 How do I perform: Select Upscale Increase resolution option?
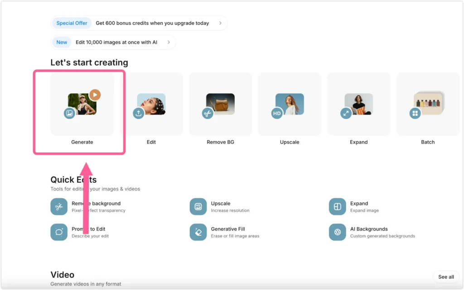click(x=230, y=206)
